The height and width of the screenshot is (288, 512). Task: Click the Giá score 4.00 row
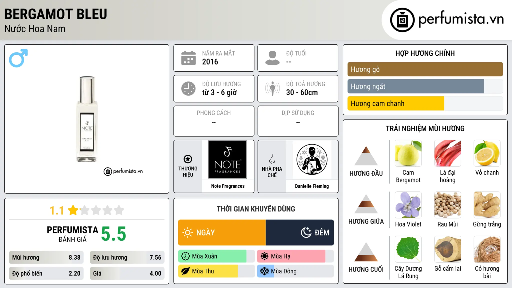point(127,273)
